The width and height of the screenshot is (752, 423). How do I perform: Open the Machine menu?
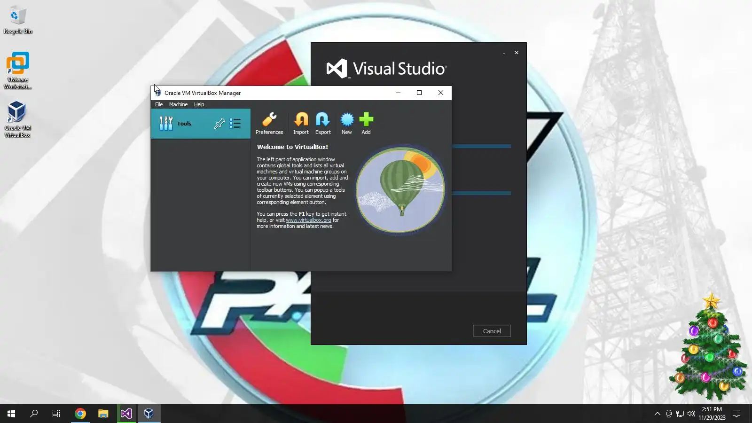coord(178,104)
